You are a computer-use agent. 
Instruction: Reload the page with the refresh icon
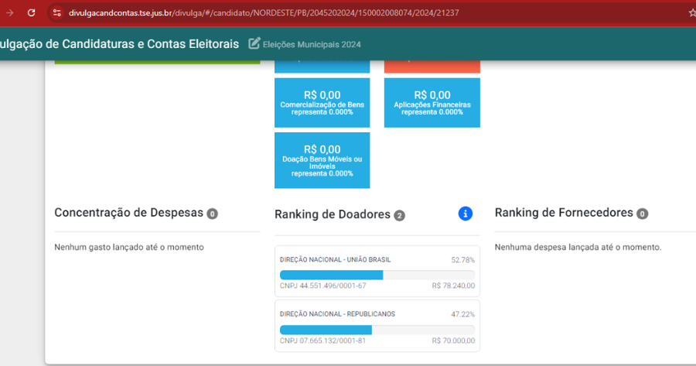[31, 12]
